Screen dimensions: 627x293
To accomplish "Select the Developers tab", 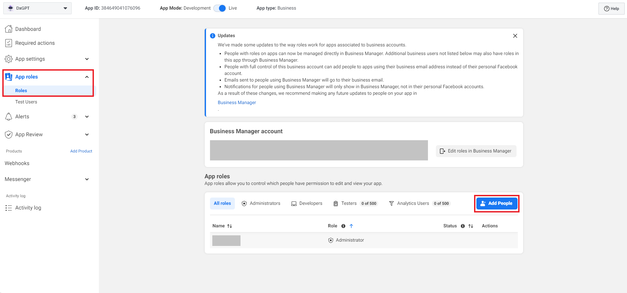I will 307,204.
